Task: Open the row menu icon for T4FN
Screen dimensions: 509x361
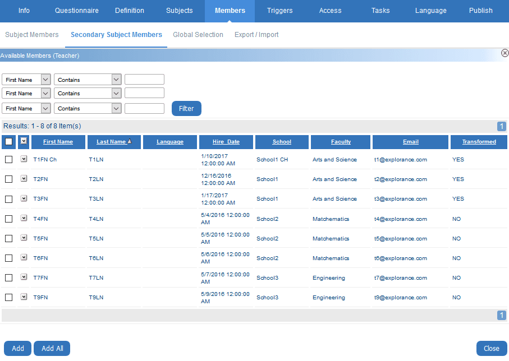Action: point(24,218)
